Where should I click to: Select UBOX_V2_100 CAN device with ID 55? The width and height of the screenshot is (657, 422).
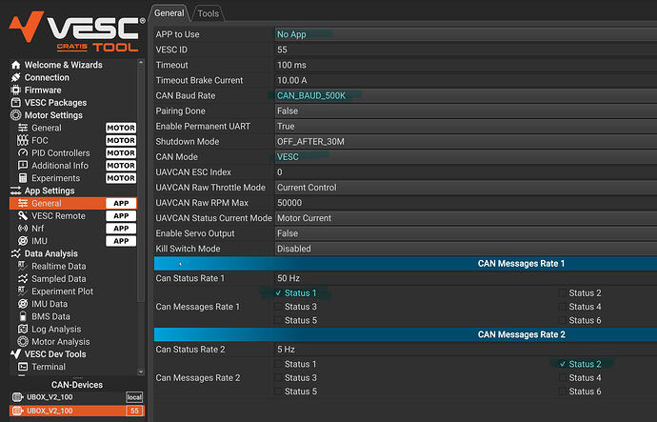pos(77,411)
